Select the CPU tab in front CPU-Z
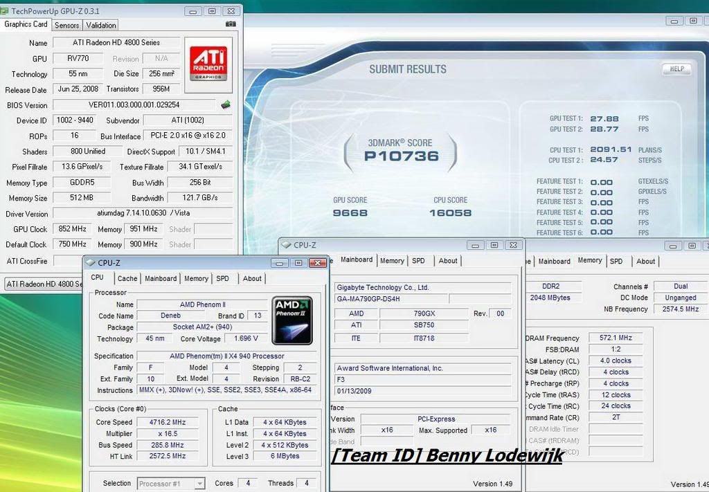 click(x=97, y=277)
